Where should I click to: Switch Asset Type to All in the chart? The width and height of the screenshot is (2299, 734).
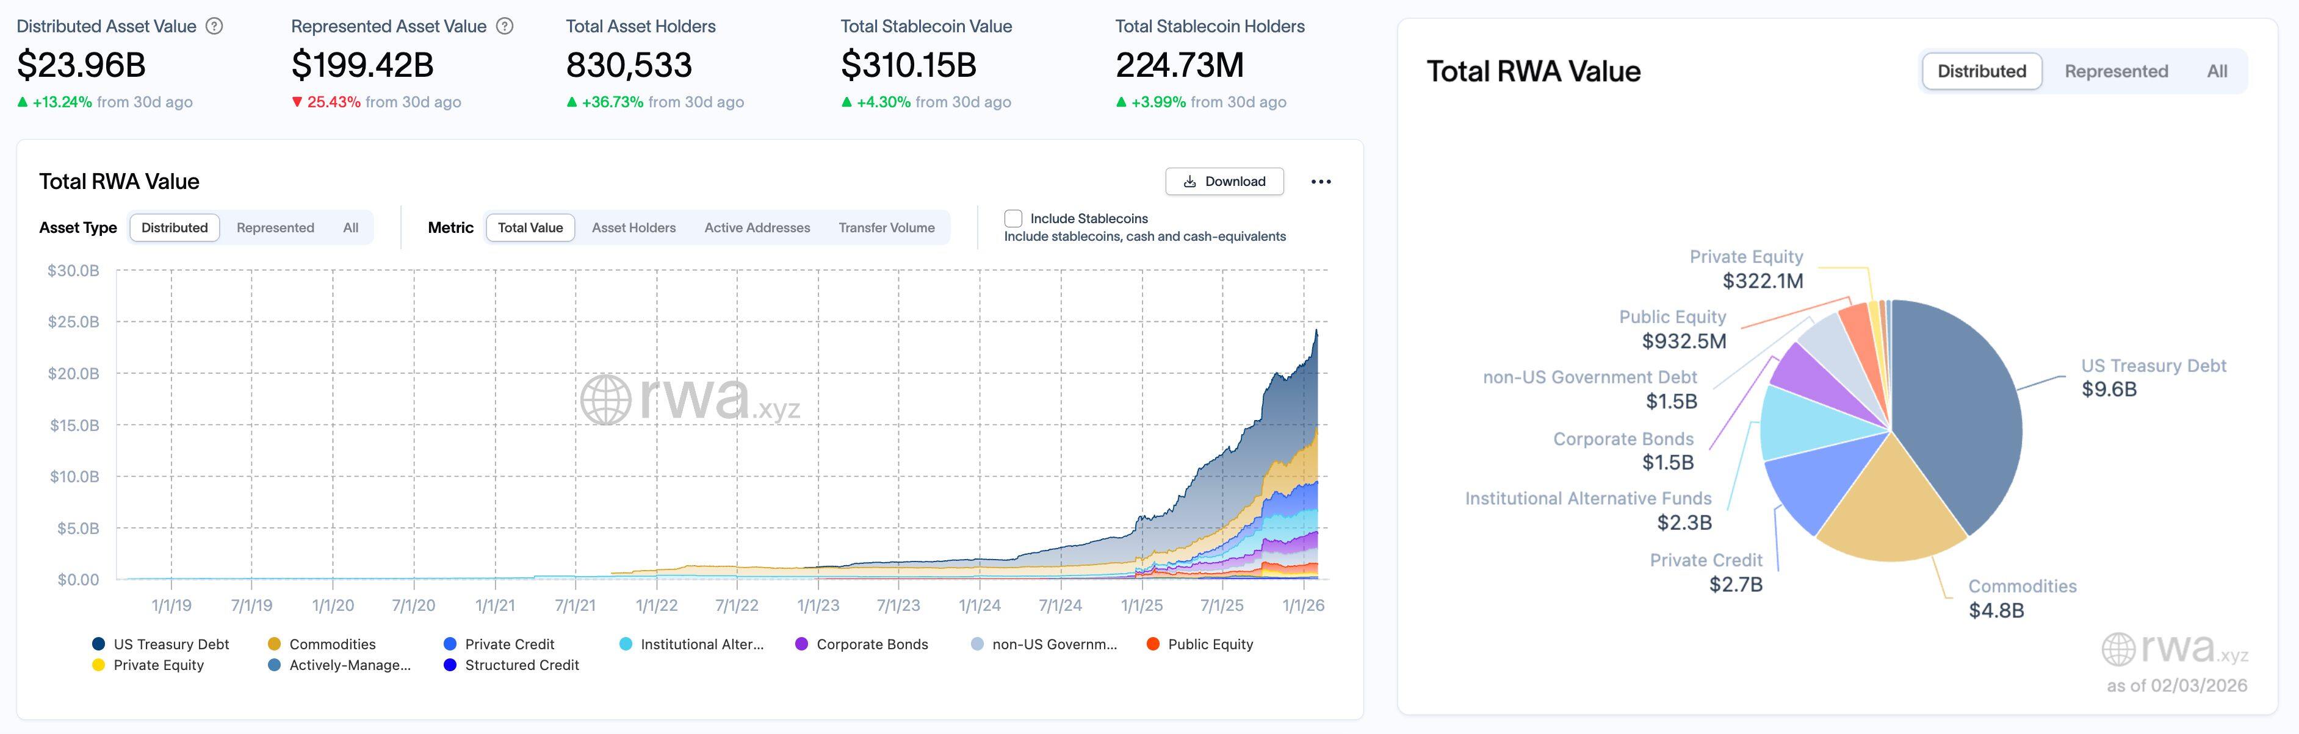(350, 227)
